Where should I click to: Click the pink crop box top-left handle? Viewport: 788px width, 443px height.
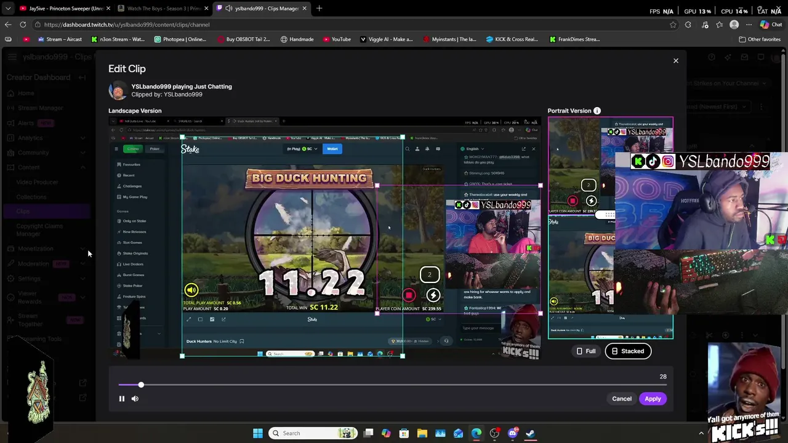(x=377, y=185)
